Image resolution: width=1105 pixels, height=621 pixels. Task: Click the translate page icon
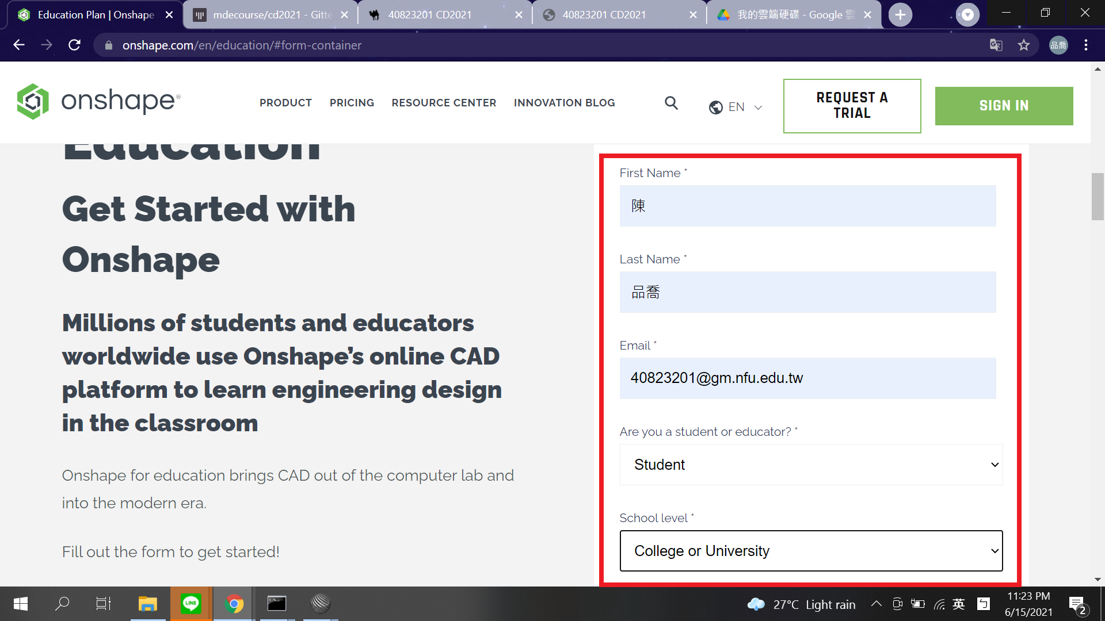[996, 45]
